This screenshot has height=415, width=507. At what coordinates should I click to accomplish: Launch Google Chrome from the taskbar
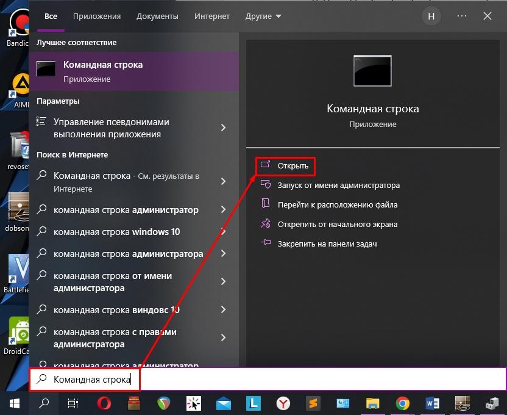coord(403,403)
